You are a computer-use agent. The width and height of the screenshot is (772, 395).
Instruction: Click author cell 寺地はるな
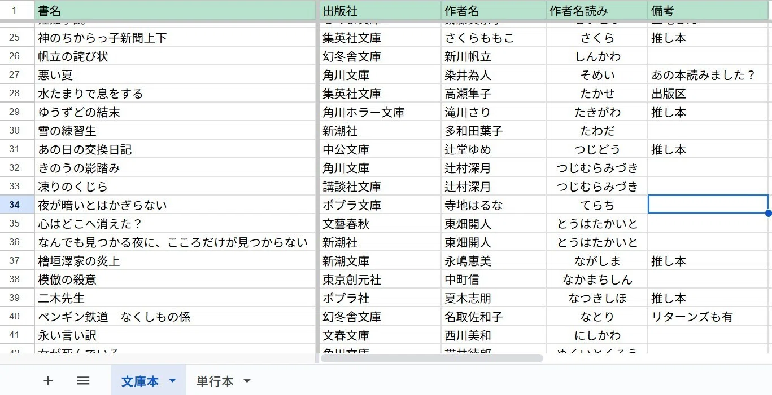pos(494,205)
